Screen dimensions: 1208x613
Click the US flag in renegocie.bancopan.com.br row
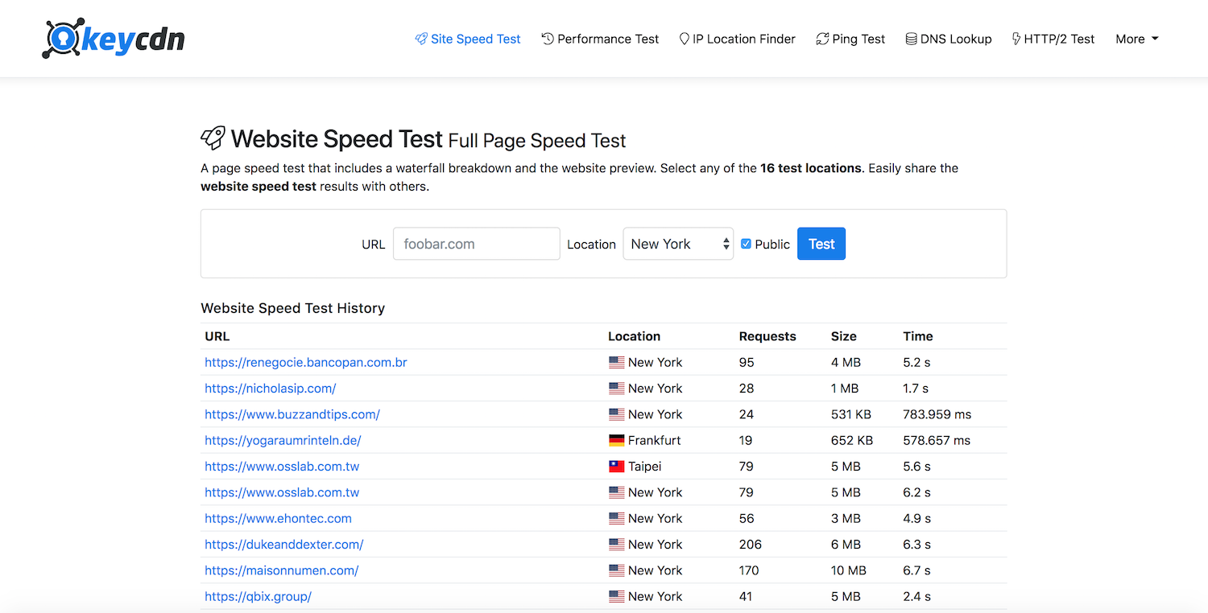[x=617, y=362]
